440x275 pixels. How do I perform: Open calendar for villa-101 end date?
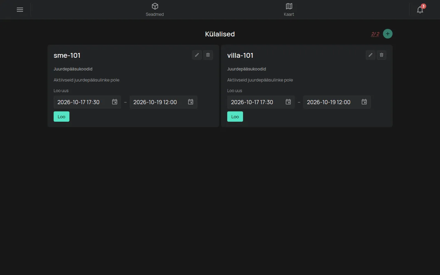click(x=364, y=102)
